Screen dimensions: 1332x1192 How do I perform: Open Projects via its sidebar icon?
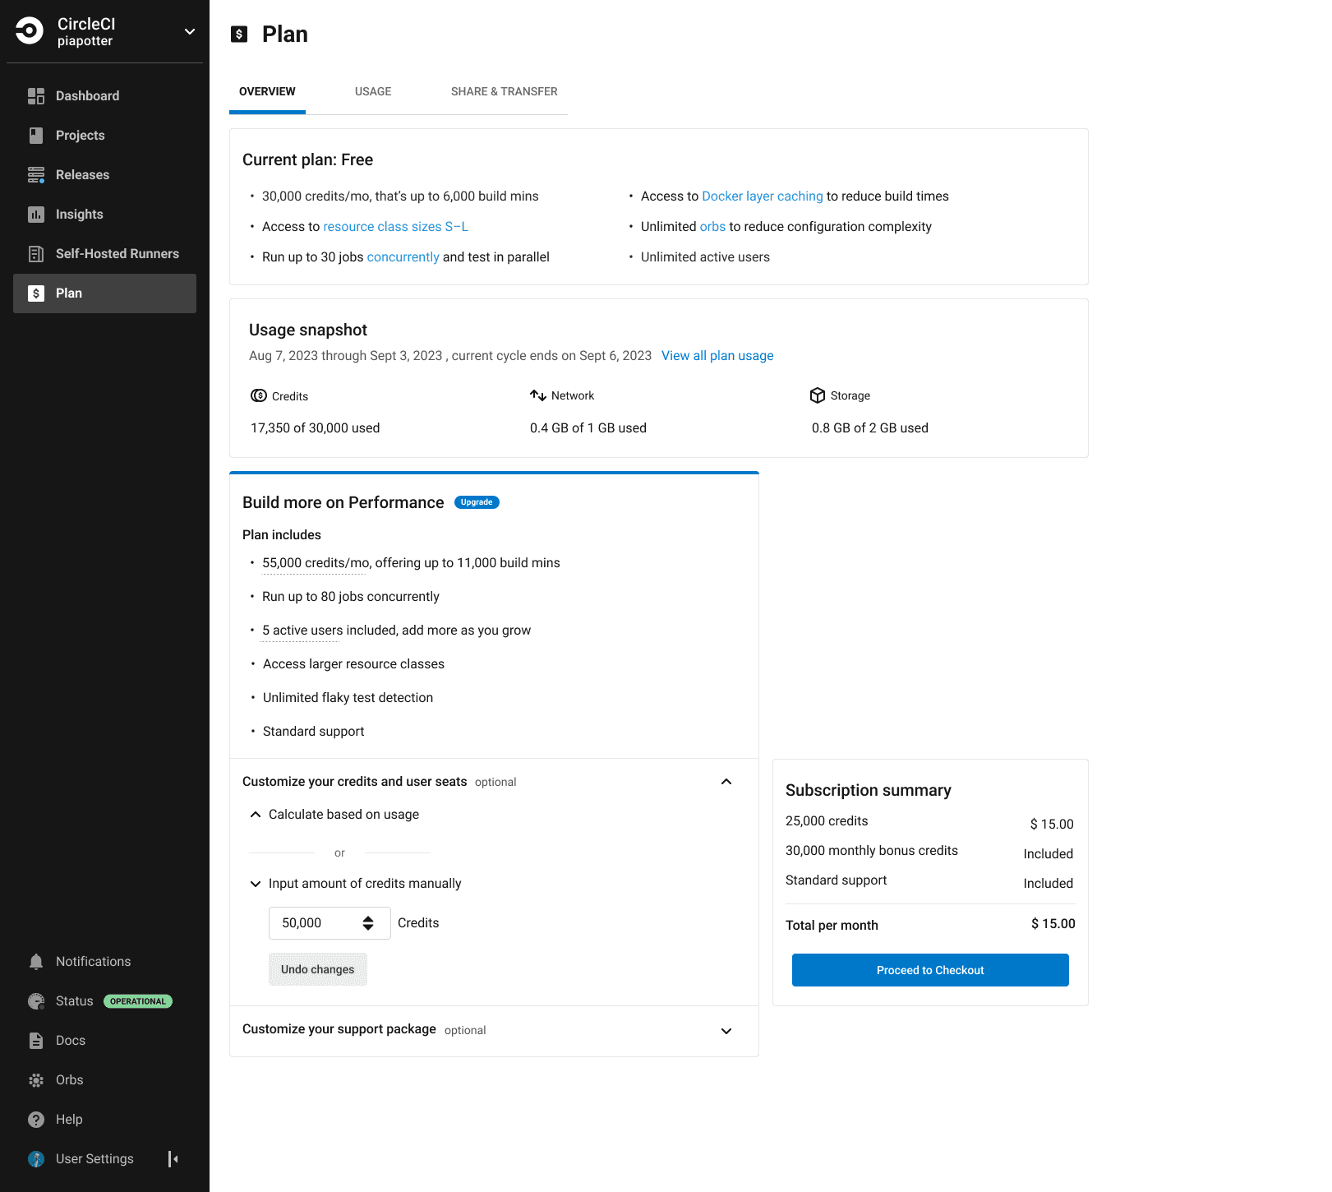click(36, 136)
